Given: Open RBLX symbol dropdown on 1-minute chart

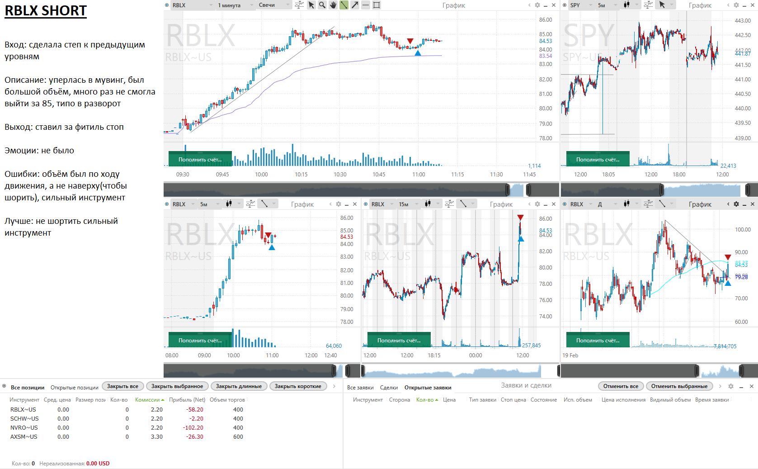Looking at the screenshot, I should click(x=192, y=5).
